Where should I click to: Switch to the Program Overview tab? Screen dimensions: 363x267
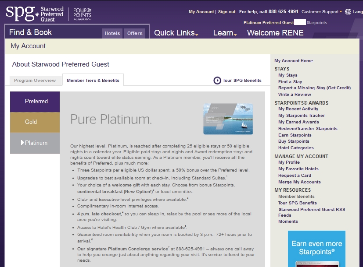(35, 81)
